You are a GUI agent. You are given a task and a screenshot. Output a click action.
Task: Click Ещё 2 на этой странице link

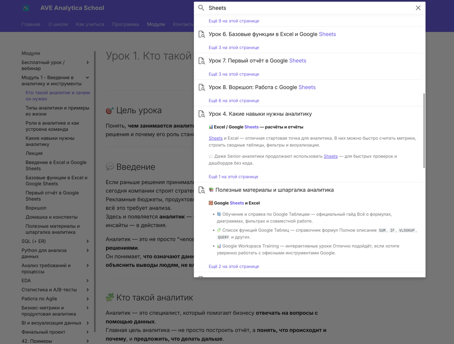coord(234,266)
